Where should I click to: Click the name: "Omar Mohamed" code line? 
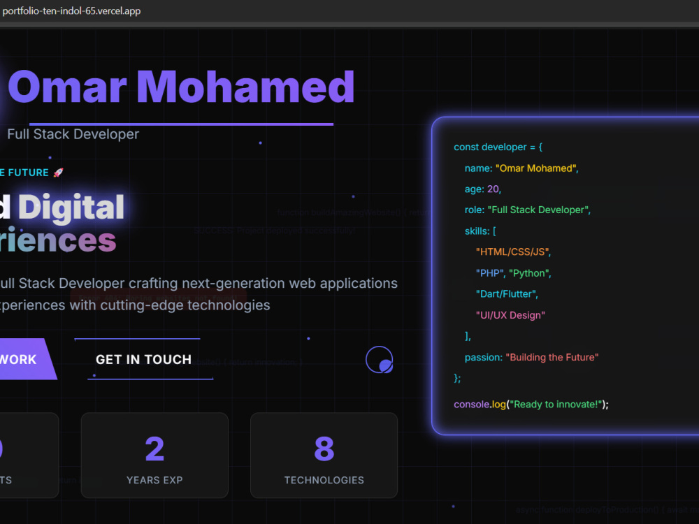521,168
